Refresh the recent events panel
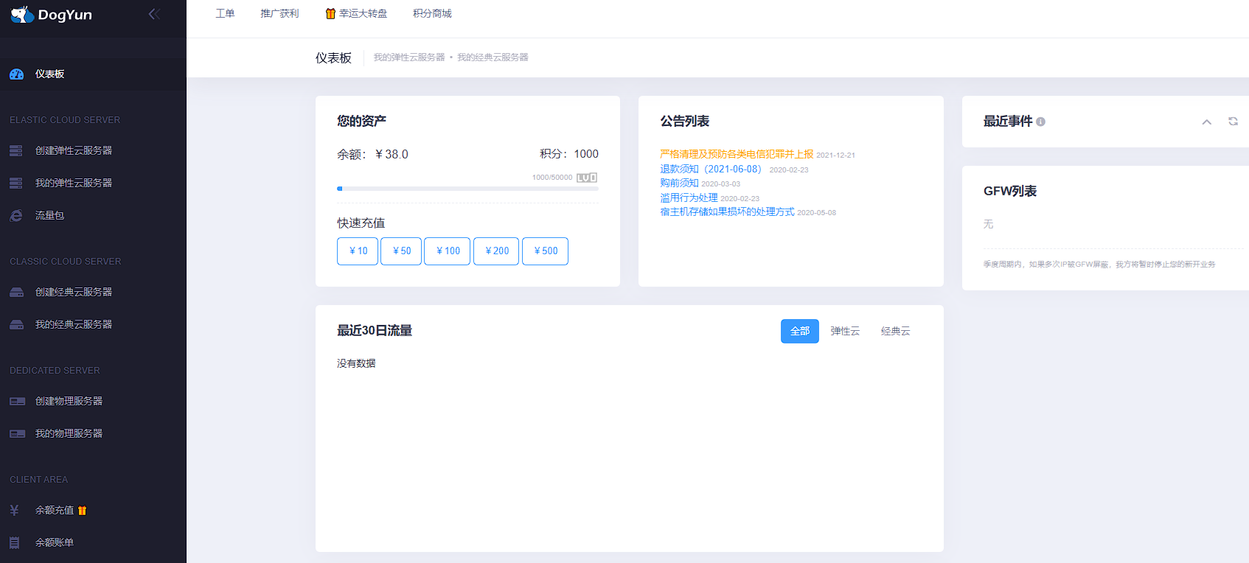Image resolution: width=1249 pixels, height=563 pixels. tap(1233, 122)
